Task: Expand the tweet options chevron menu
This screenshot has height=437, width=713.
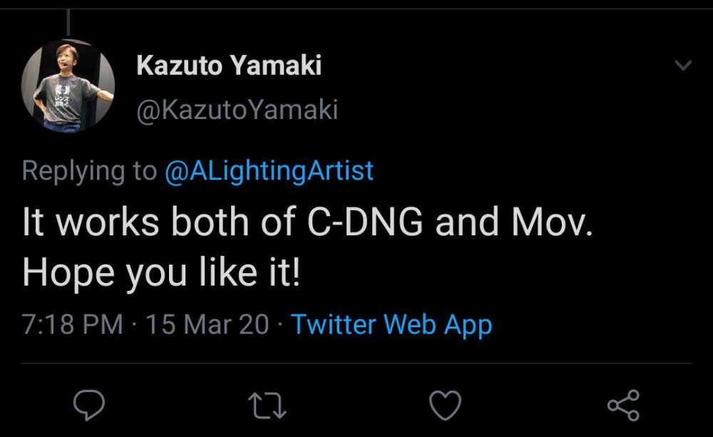Action: tap(683, 66)
